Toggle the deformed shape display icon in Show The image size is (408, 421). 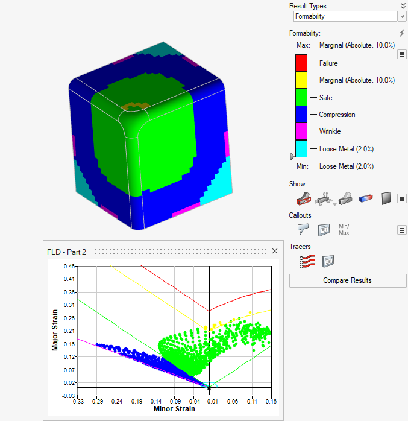click(345, 198)
